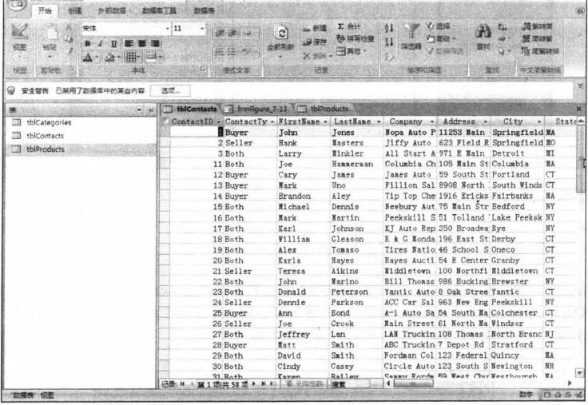The image size is (588, 405).
Task: Click Sort Ascending A-Z icon
Action: pyautogui.click(x=389, y=28)
